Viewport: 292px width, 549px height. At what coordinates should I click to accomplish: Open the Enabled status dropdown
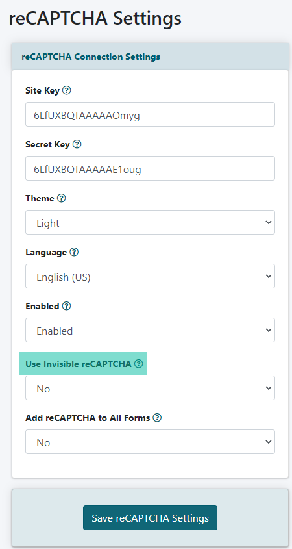[150, 330]
